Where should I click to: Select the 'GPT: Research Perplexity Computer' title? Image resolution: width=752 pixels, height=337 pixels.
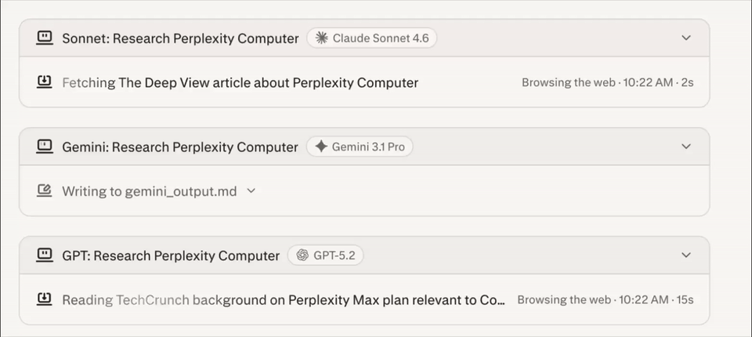tap(171, 255)
